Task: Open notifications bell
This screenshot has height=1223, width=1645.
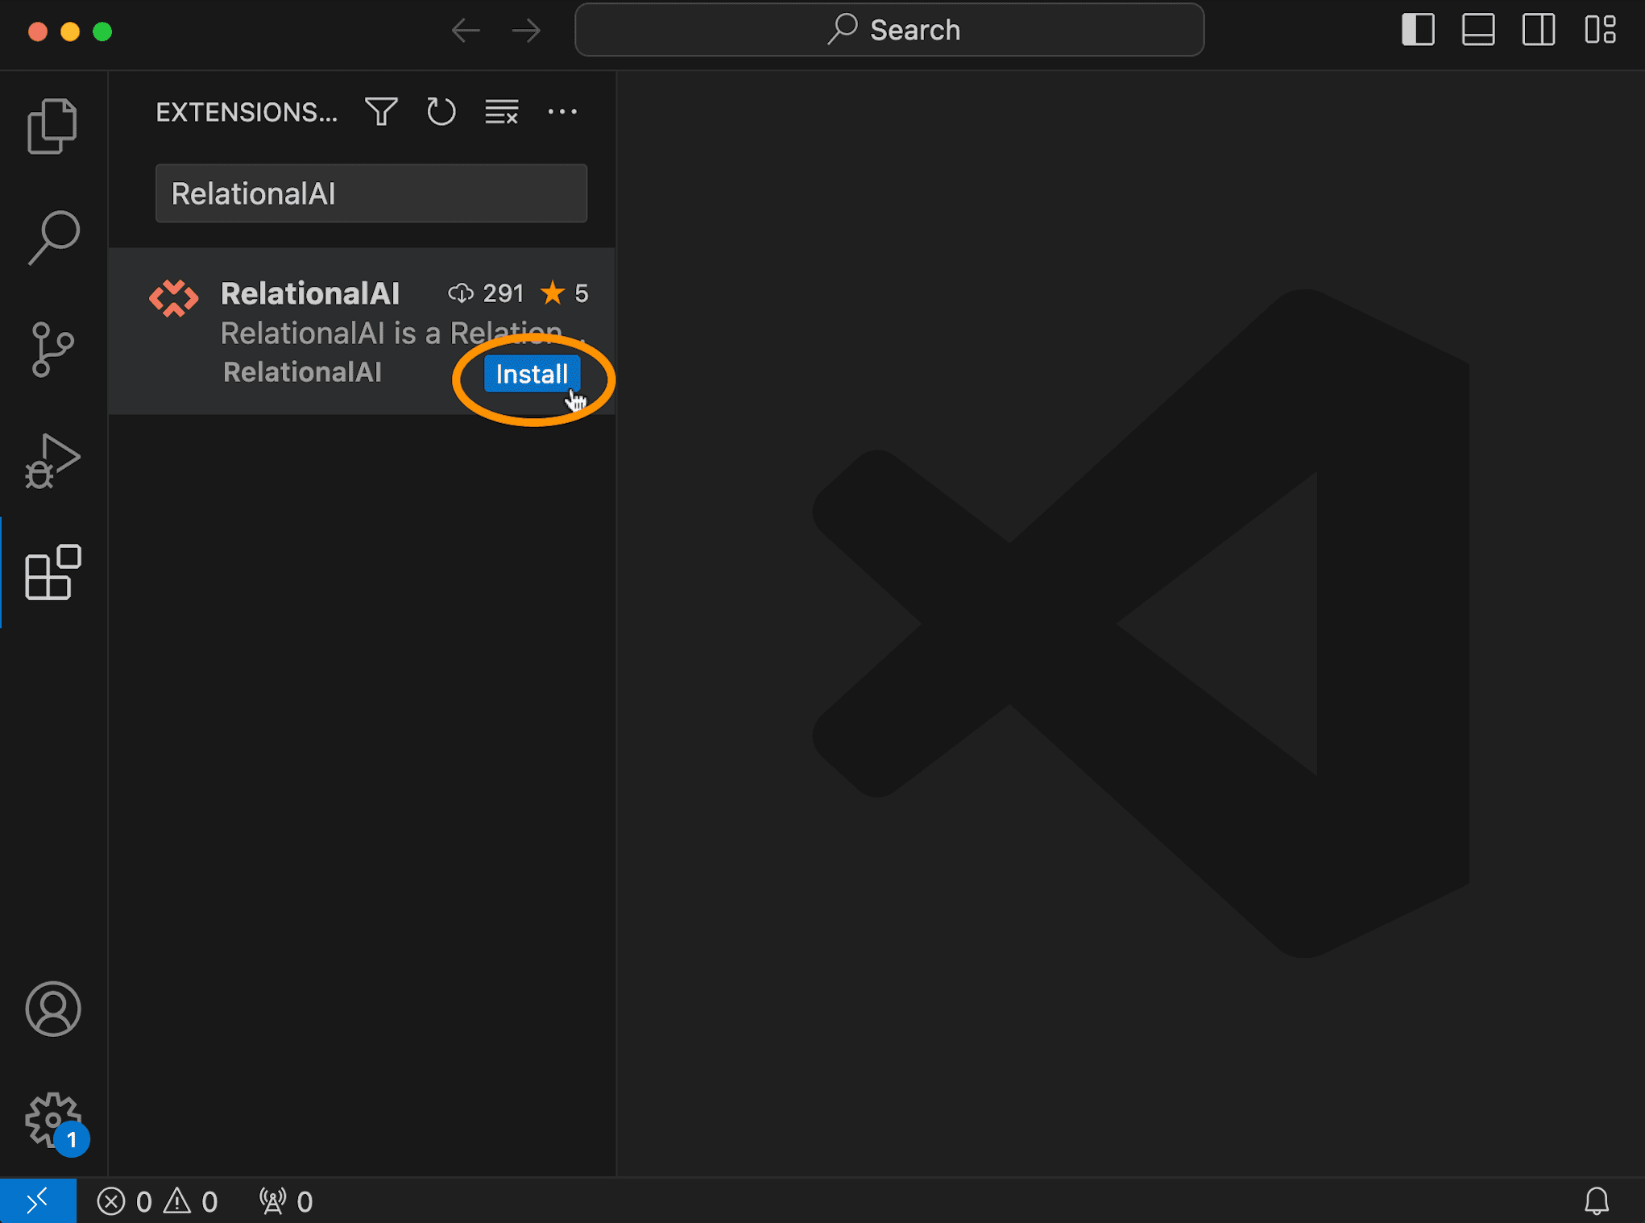Action: 1597,1201
